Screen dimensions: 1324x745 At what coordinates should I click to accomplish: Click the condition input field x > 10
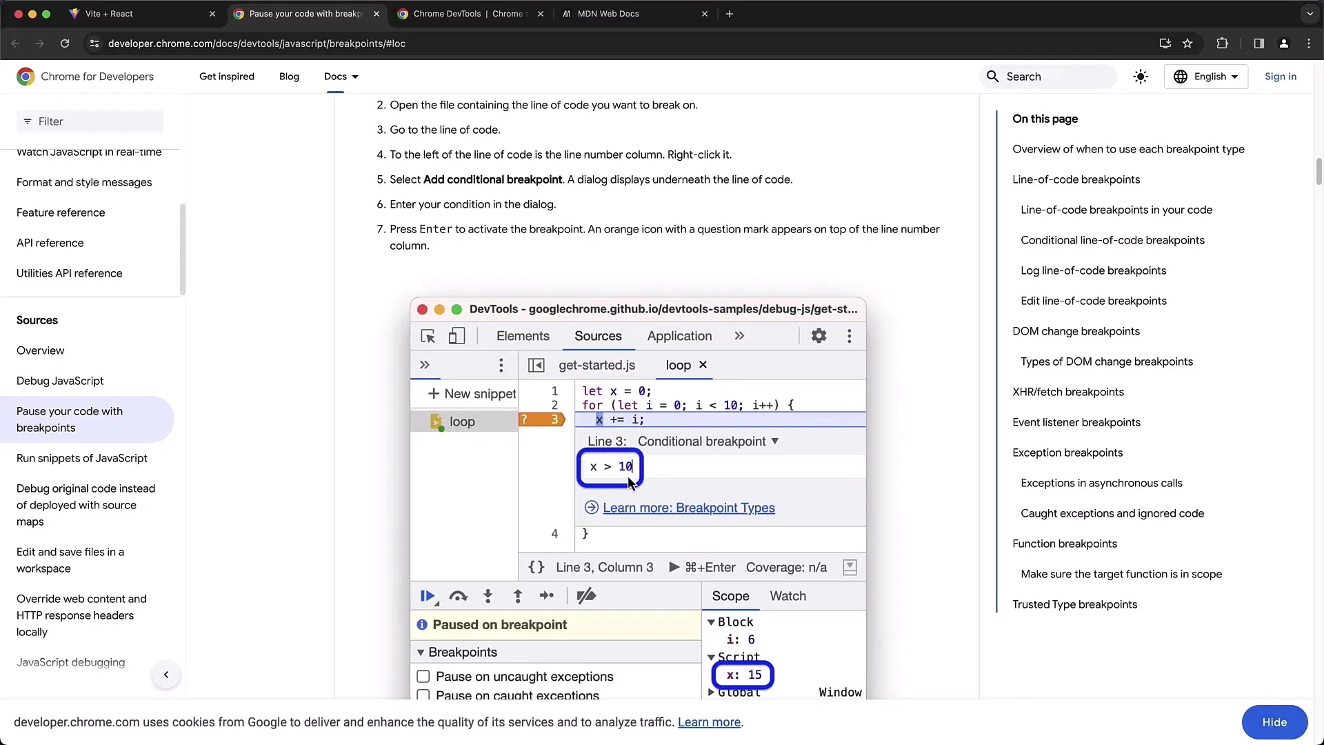tap(611, 466)
